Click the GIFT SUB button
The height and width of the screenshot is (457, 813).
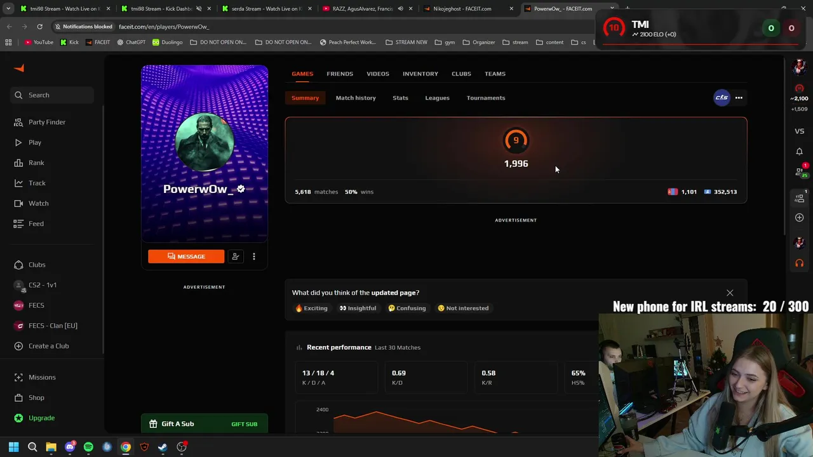click(x=245, y=424)
